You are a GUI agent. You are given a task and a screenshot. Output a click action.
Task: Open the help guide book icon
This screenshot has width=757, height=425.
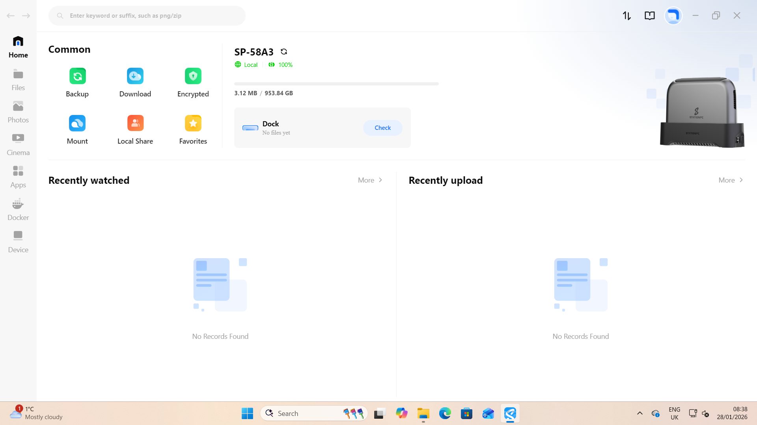649,15
